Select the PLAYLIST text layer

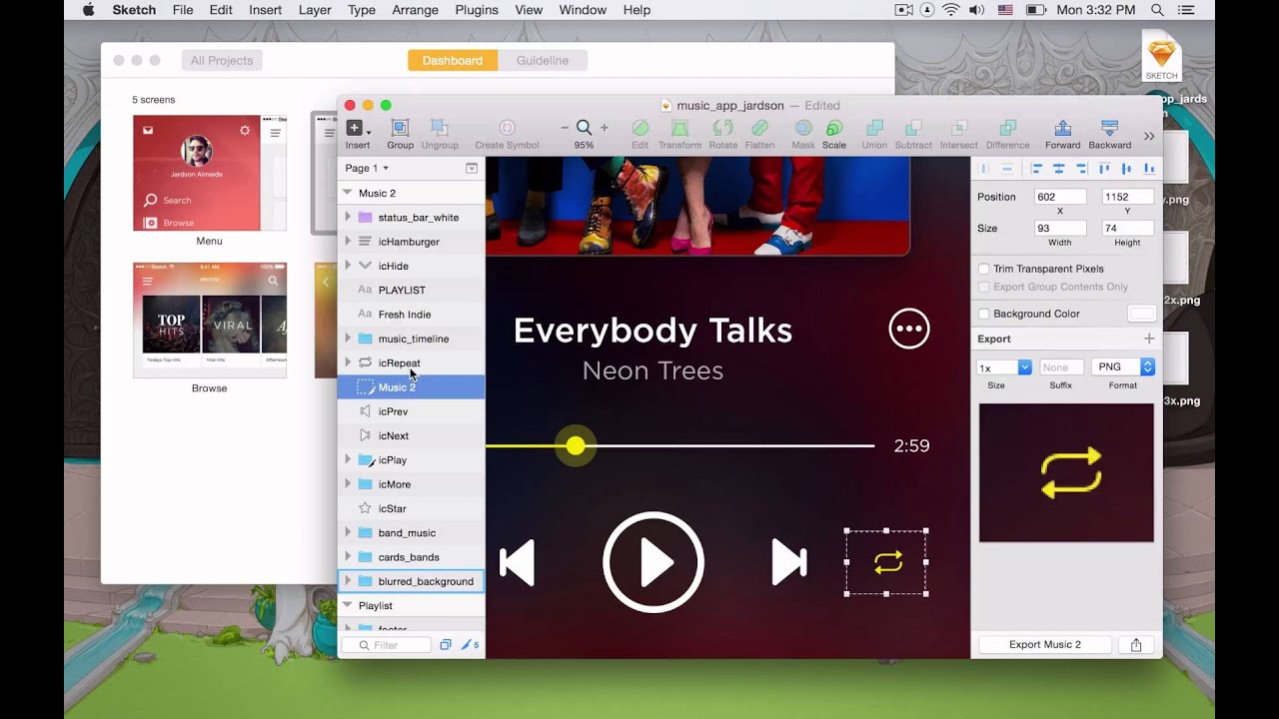pyautogui.click(x=411, y=290)
